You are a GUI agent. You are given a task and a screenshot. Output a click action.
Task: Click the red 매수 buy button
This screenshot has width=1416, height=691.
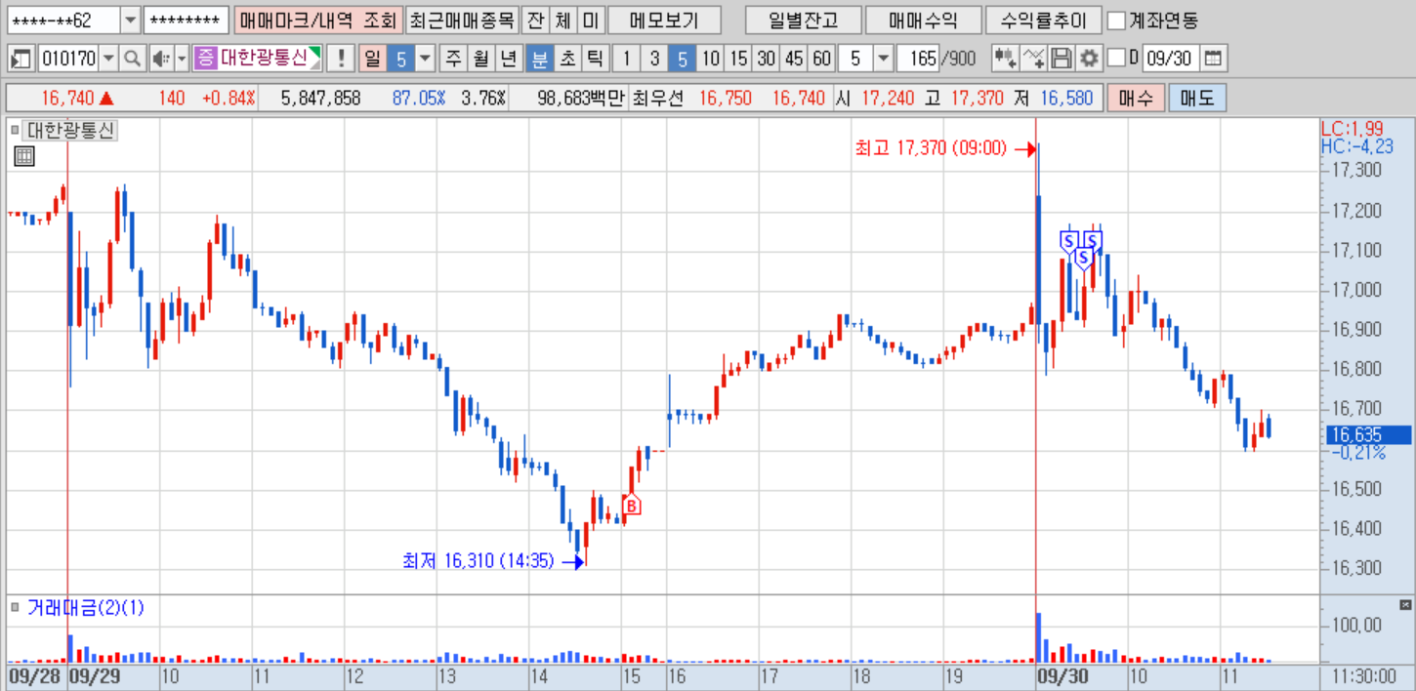(1136, 98)
